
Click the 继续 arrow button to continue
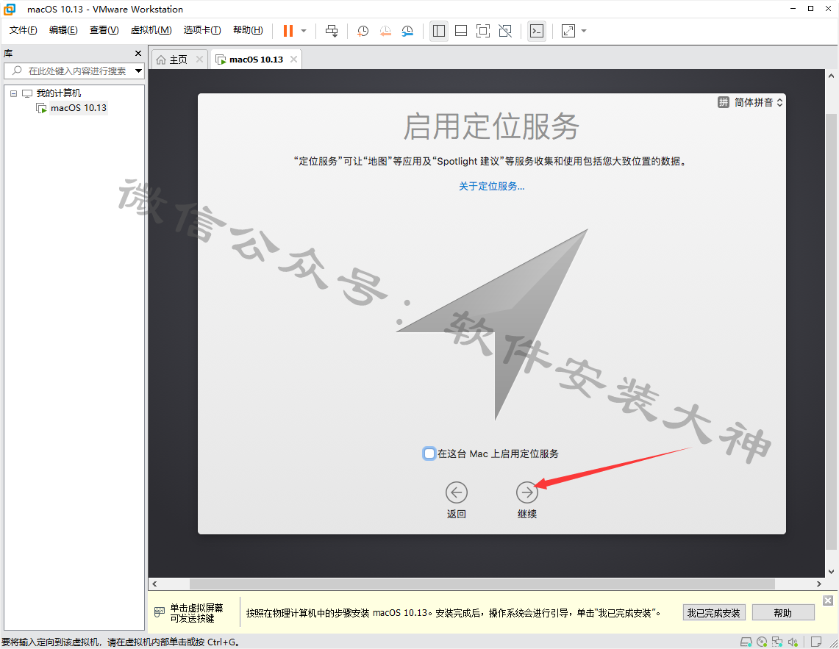(527, 492)
